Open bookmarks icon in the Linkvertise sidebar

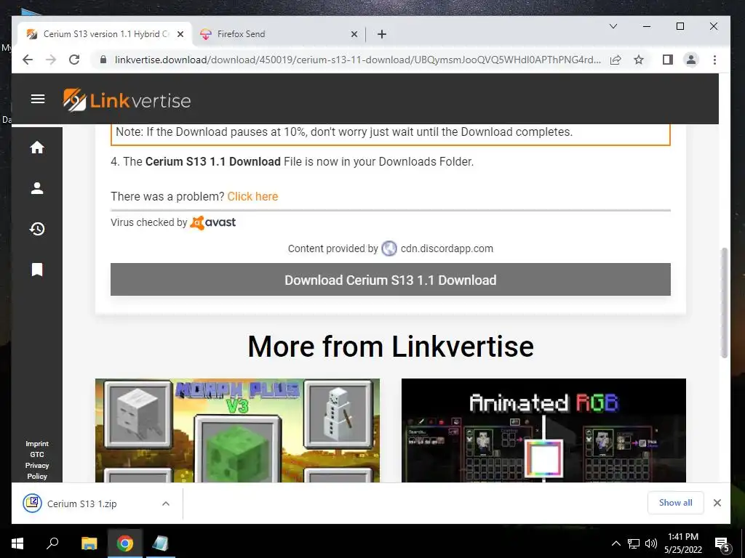point(37,270)
